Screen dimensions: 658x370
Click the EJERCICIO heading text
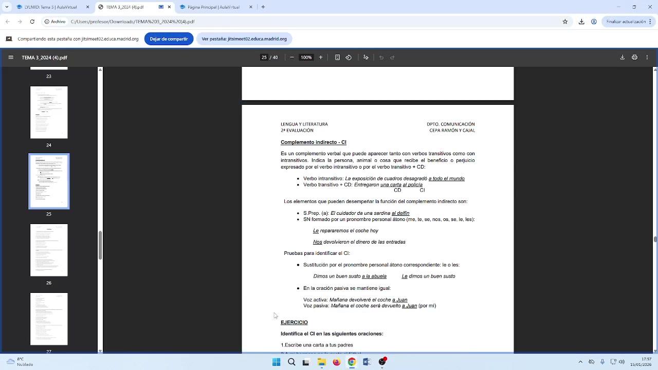(294, 322)
